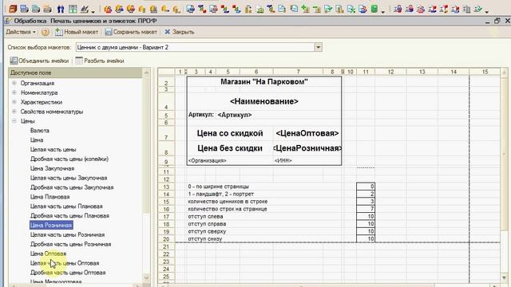Click the green plus toolbar icon
Screen dimensions: 511x287
[305, 9]
